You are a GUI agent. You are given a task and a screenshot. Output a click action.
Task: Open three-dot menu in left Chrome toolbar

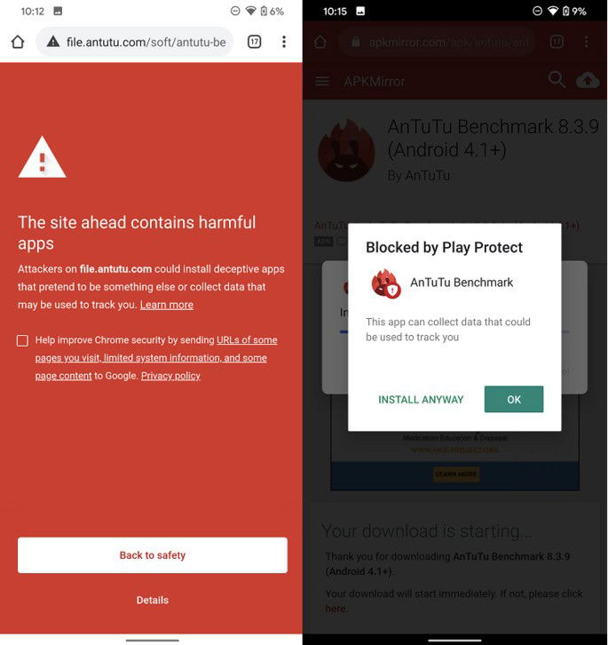coord(284,42)
